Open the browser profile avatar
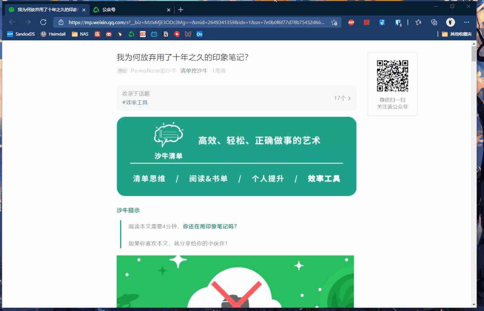This screenshot has width=484, height=311. click(x=450, y=22)
